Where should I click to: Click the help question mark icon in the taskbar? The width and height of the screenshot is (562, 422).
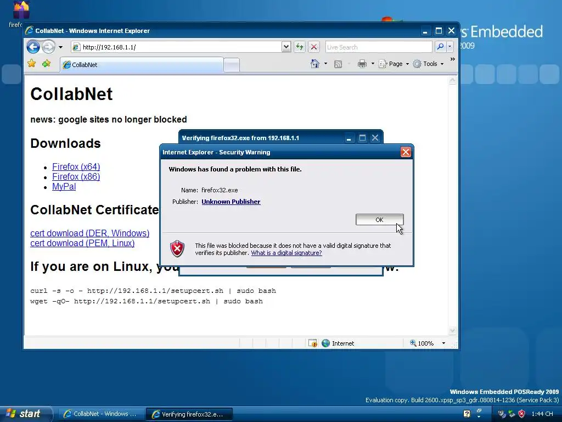[x=467, y=414]
